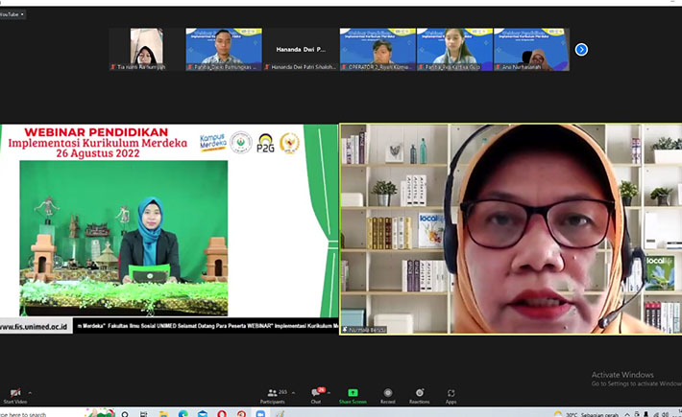Click the WEBINAR PENDIDIKAN heading
This screenshot has height=417, width=682.
coord(96,132)
